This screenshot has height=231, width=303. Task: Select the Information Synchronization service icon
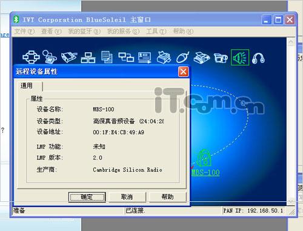pyautogui.click(x=126, y=57)
